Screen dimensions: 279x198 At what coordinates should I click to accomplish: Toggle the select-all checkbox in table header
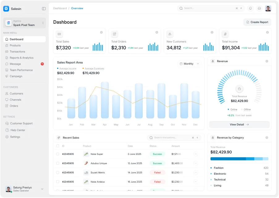coord(58,146)
